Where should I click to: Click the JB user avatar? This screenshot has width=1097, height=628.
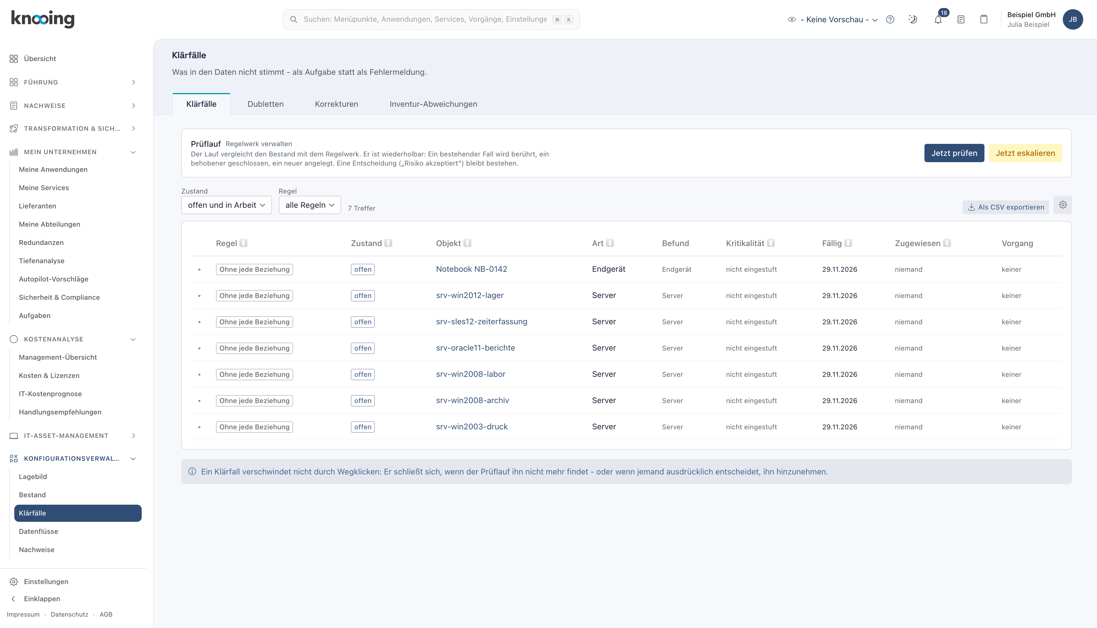1073,19
